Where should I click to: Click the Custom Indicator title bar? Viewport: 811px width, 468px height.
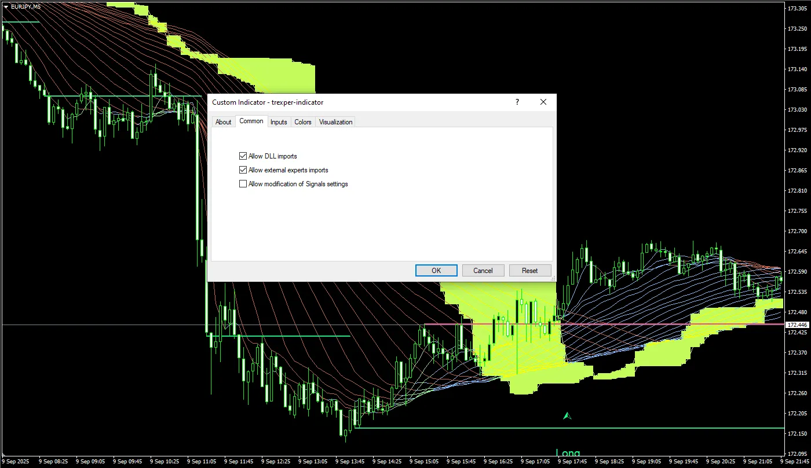pos(348,102)
